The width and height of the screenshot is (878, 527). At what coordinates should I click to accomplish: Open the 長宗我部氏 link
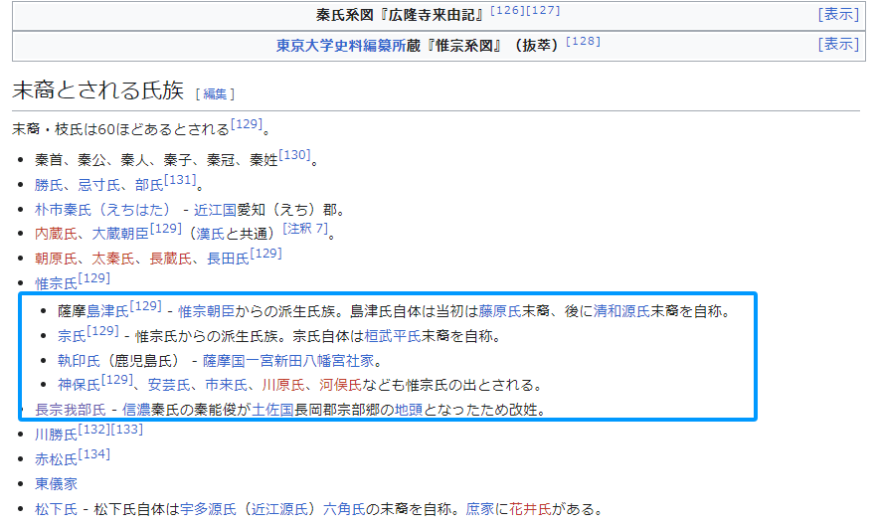click(71, 410)
